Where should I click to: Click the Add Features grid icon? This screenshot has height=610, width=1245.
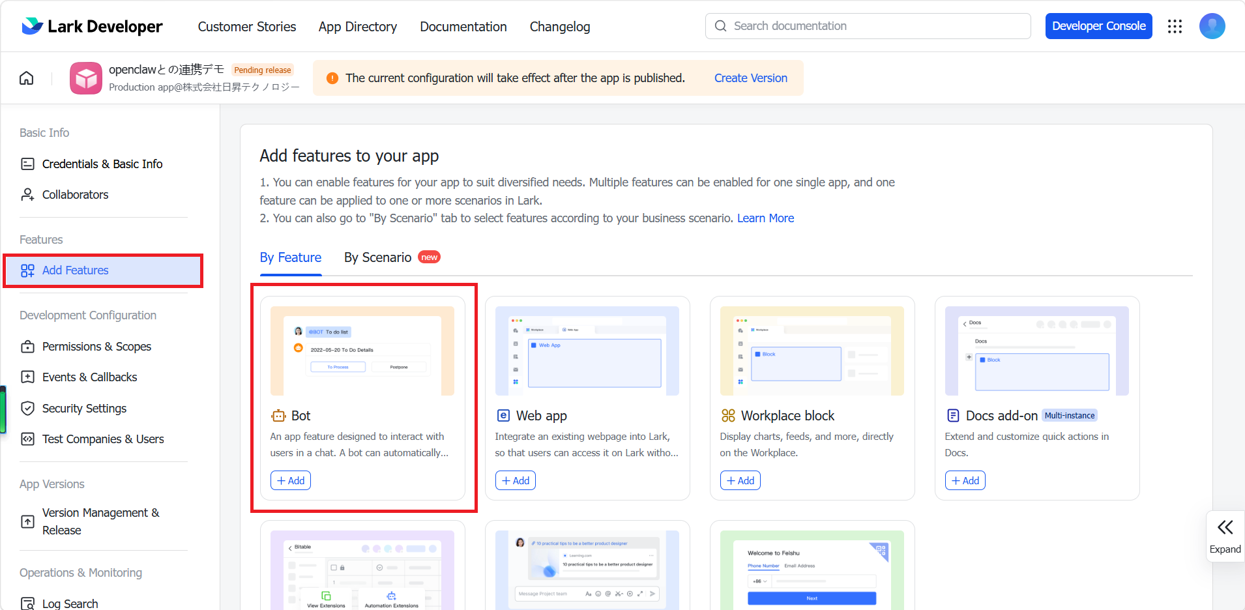click(x=27, y=270)
